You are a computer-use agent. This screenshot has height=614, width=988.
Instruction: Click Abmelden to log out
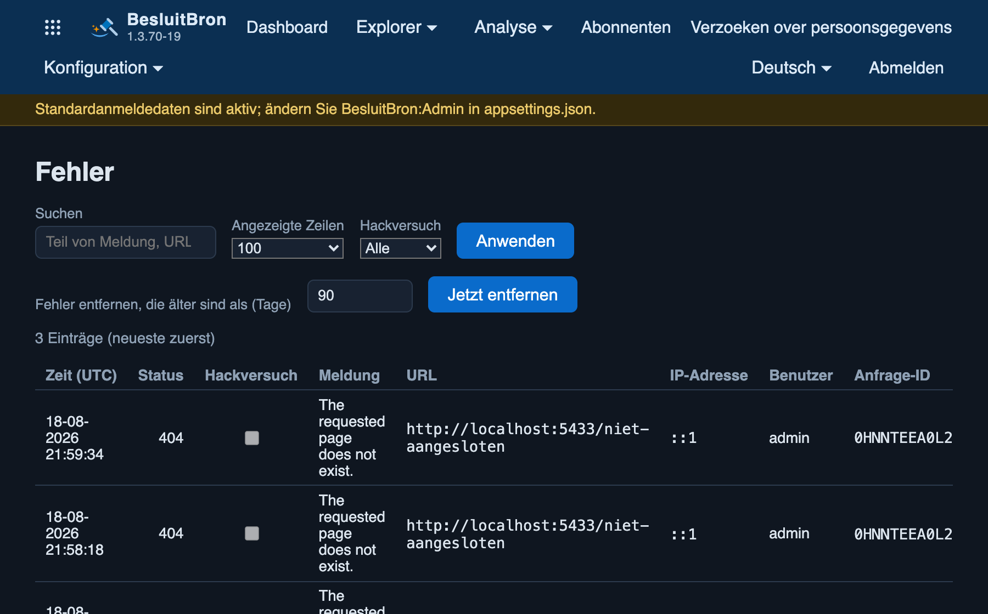(906, 68)
